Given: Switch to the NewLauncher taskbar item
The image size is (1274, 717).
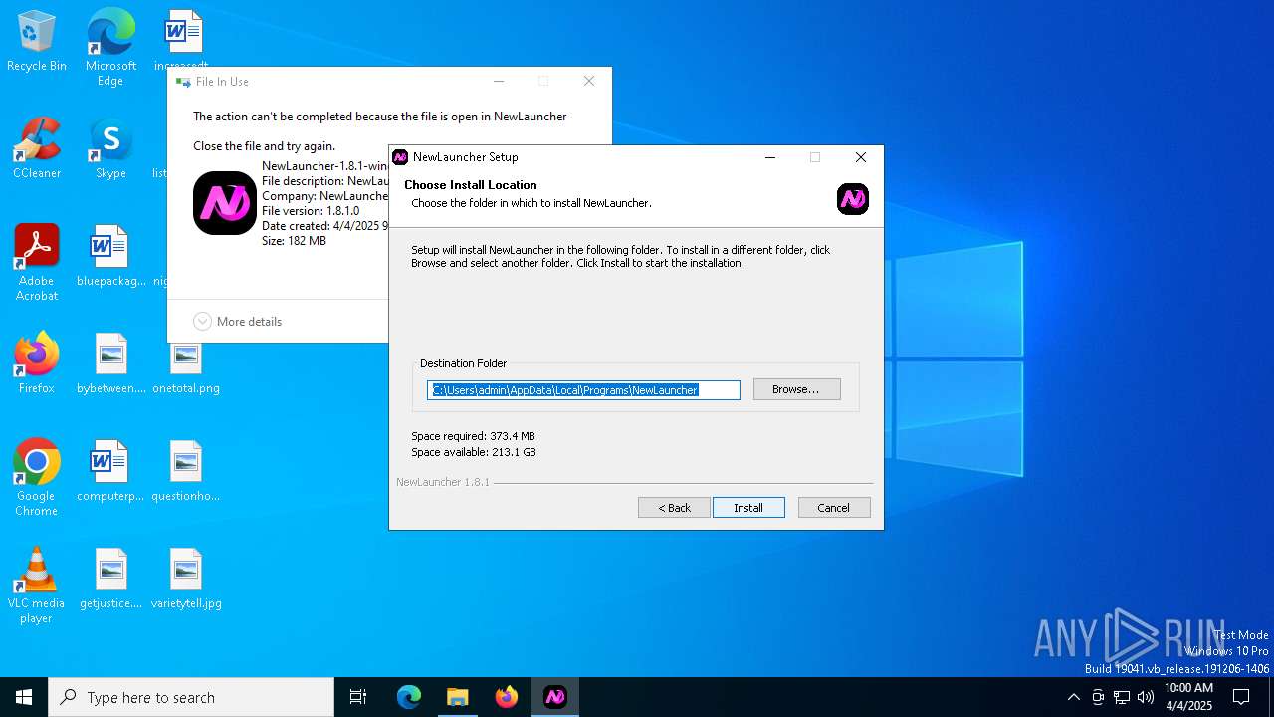Looking at the screenshot, I should [555, 697].
